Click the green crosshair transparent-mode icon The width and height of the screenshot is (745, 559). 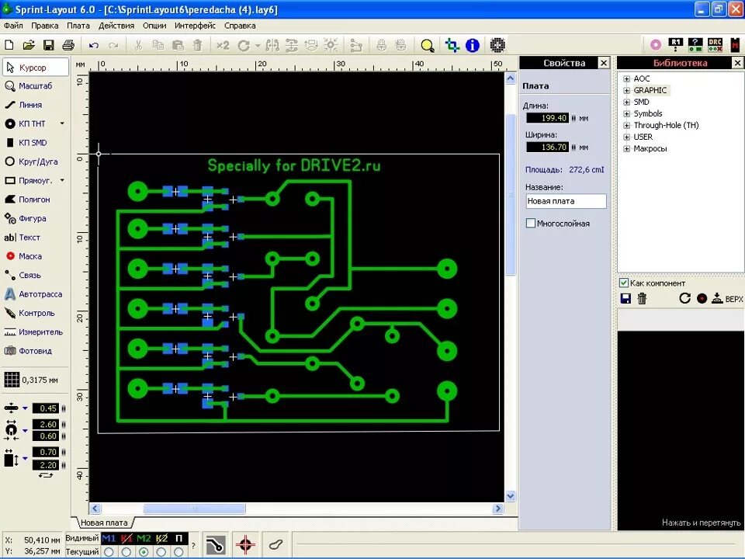(x=452, y=46)
